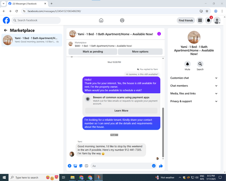Click the 'Good morning Jasmine' message bubble
The image size is (226, 181).
tap(111, 150)
